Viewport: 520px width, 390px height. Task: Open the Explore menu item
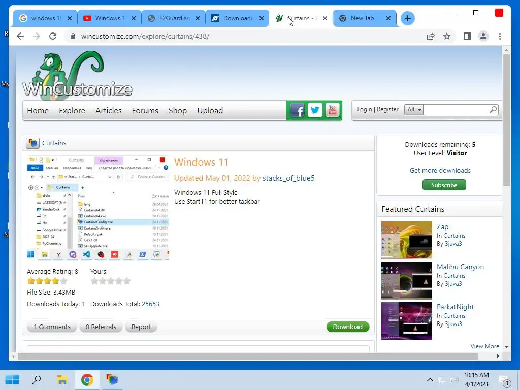(72, 110)
